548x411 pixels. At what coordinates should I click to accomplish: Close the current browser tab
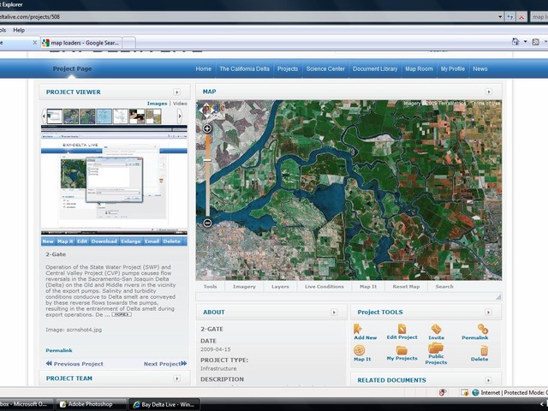pyautogui.click(x=34, y=43)
